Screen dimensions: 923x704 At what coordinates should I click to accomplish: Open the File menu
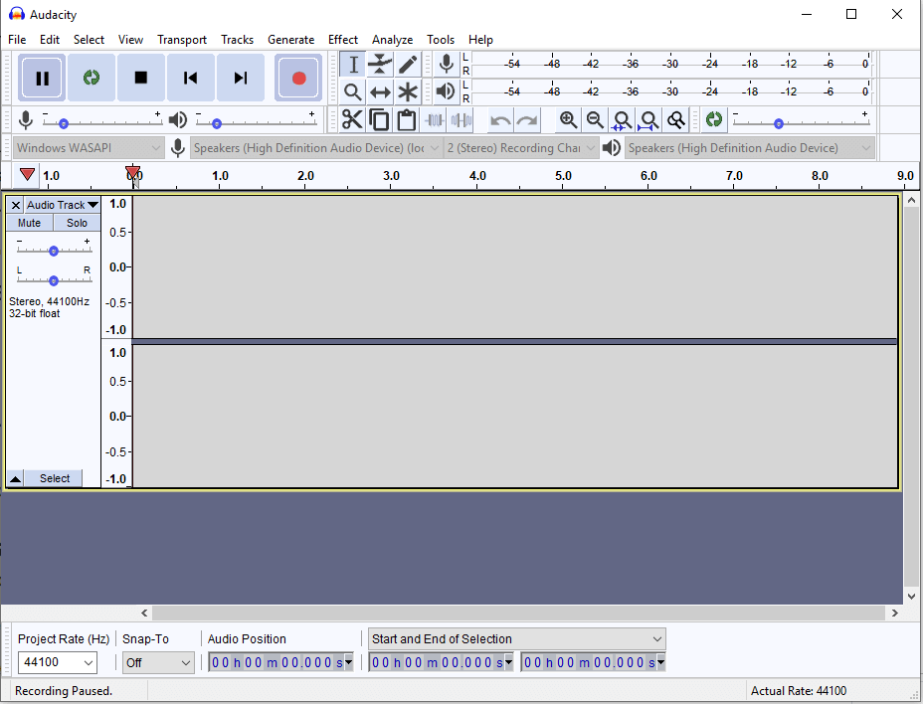tap(17, 40)
